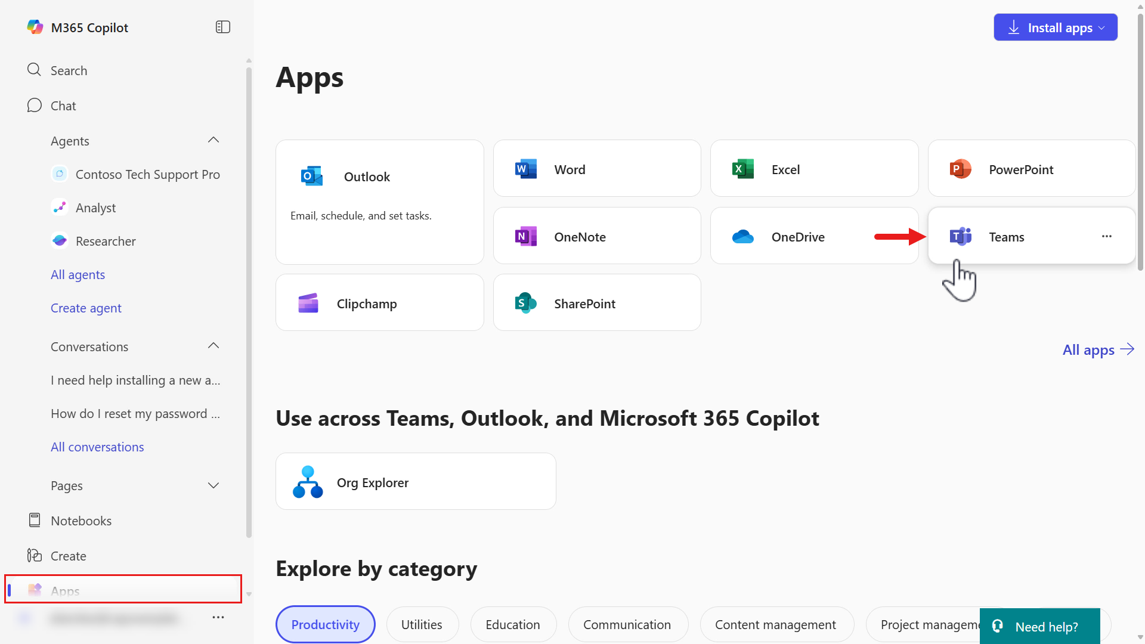Collapse the left navigation sidebar
Screen dimensions: 1145x644
[x=222, y=27]
